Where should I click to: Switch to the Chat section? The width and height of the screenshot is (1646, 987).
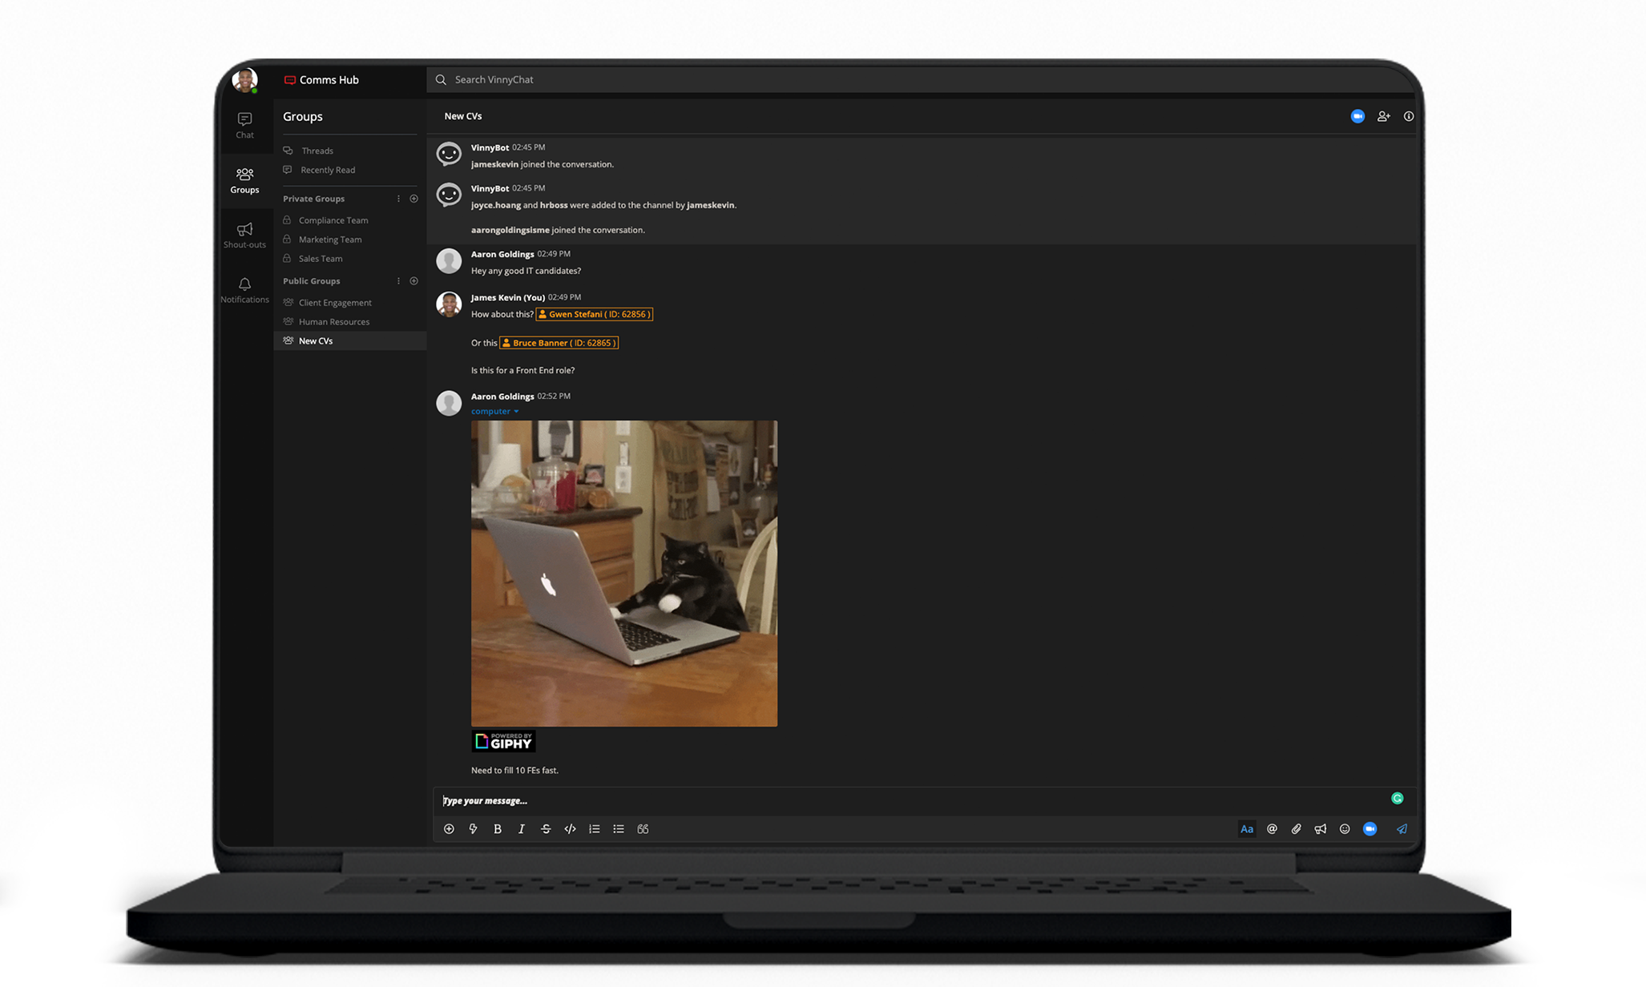(244, 125)
